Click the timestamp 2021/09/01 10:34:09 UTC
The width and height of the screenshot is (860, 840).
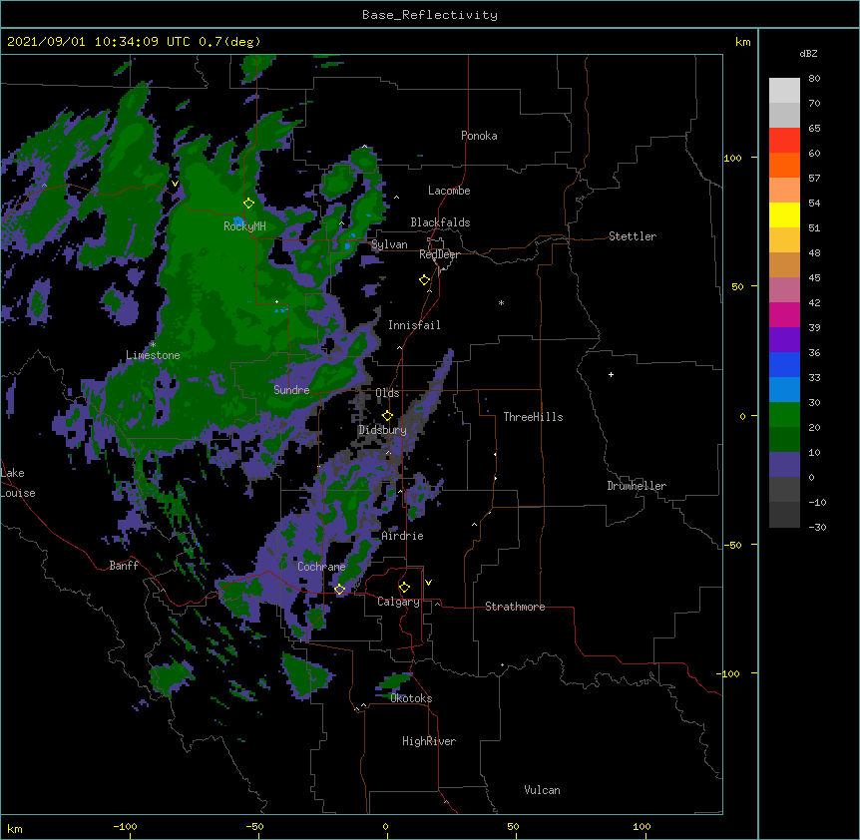[x=98, y=42]
